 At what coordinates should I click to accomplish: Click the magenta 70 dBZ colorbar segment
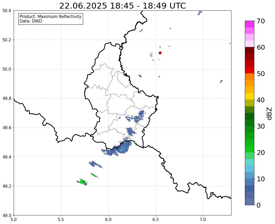[x=249, y=24]
